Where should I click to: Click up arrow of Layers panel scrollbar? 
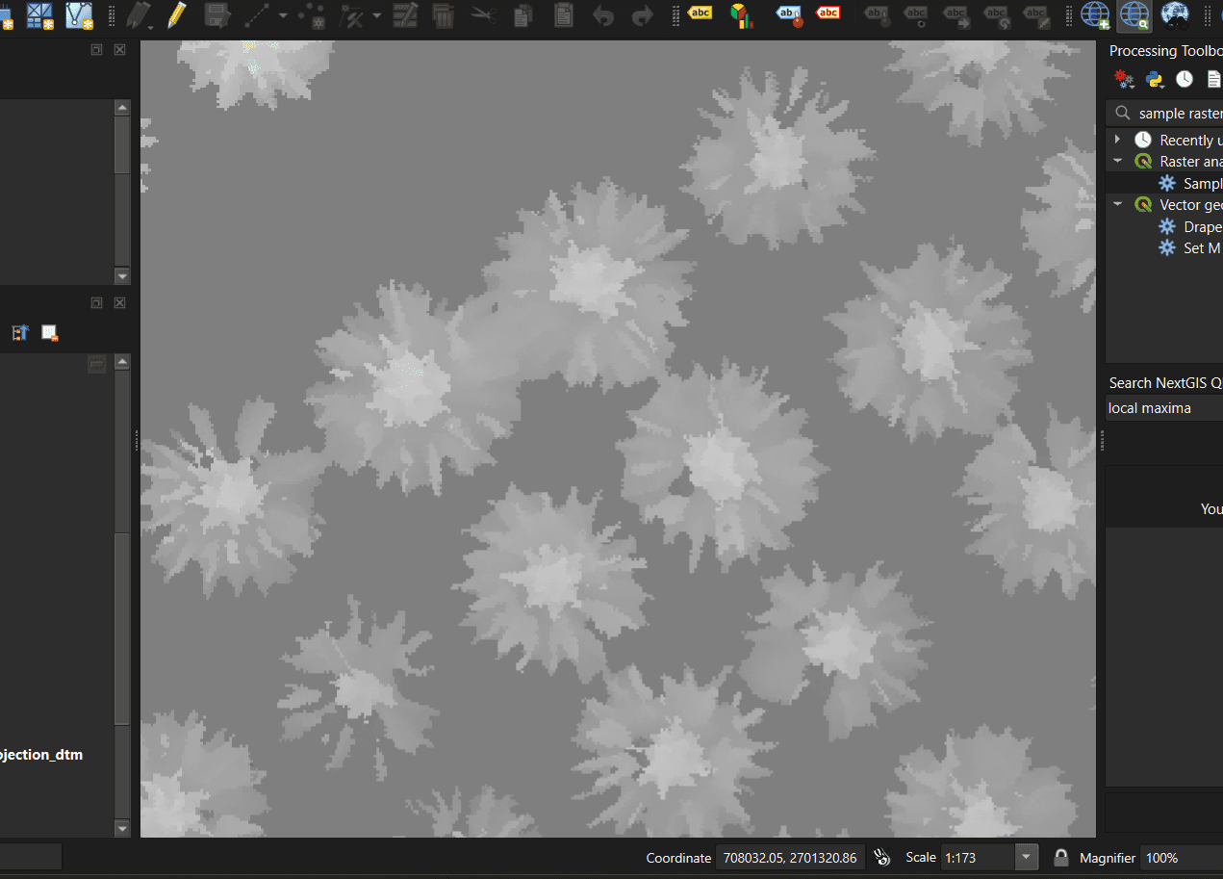(122, 362)
